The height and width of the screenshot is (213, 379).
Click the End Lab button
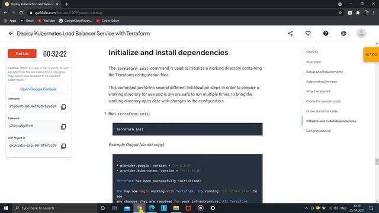[23, 54]
